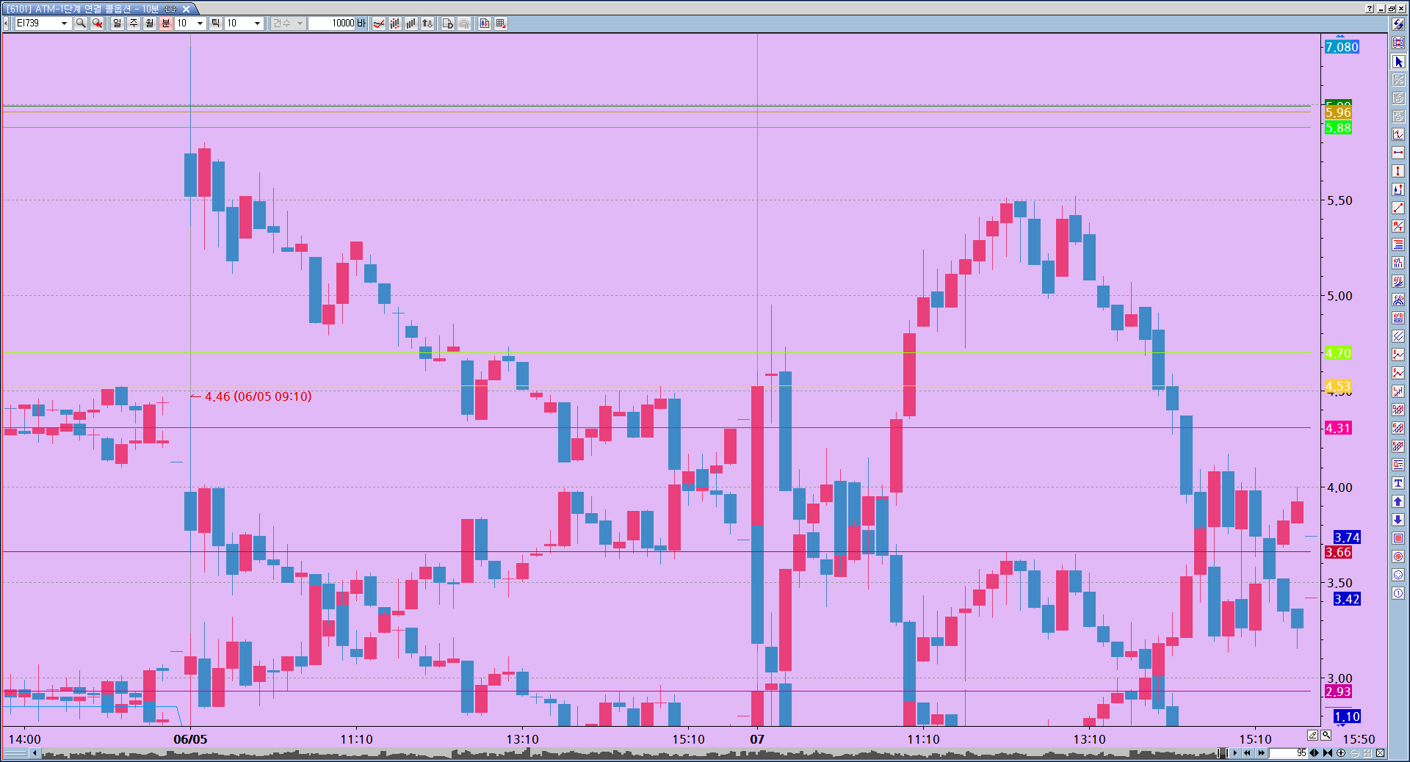The height and width of the screenshot is (762, 1410).
Task: Click the magnifier search icon beside the EI739 code box
Action: click(81, 23)
